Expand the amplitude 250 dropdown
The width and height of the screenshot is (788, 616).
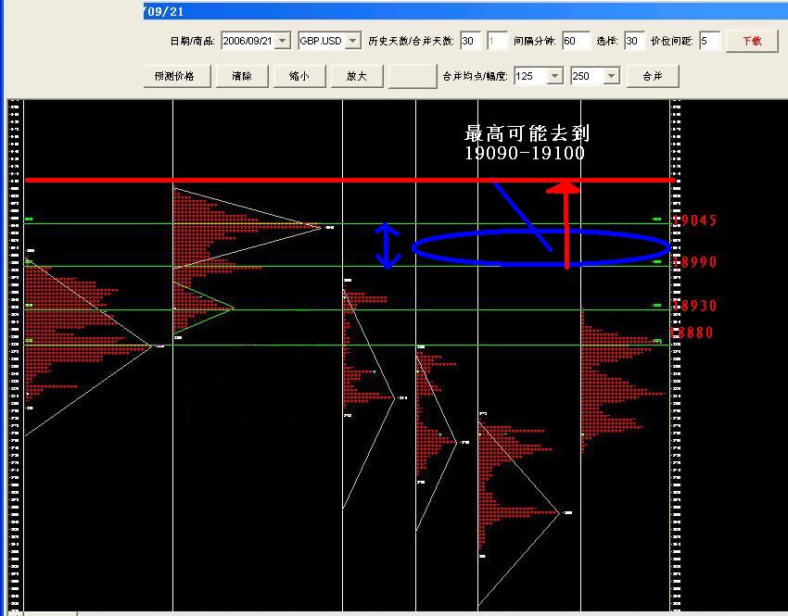(611, 76)
